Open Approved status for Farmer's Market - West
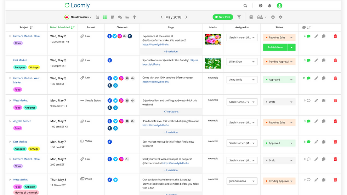The height and width of the screenshot is (195, 347). click(279, 80)
